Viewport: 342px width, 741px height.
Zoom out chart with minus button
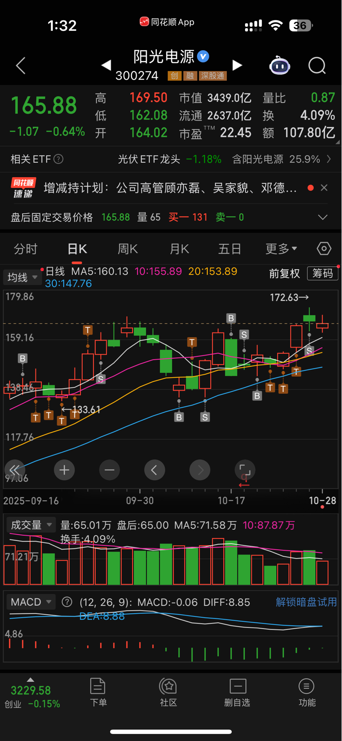pyautogui.click(x=109, y=470)
